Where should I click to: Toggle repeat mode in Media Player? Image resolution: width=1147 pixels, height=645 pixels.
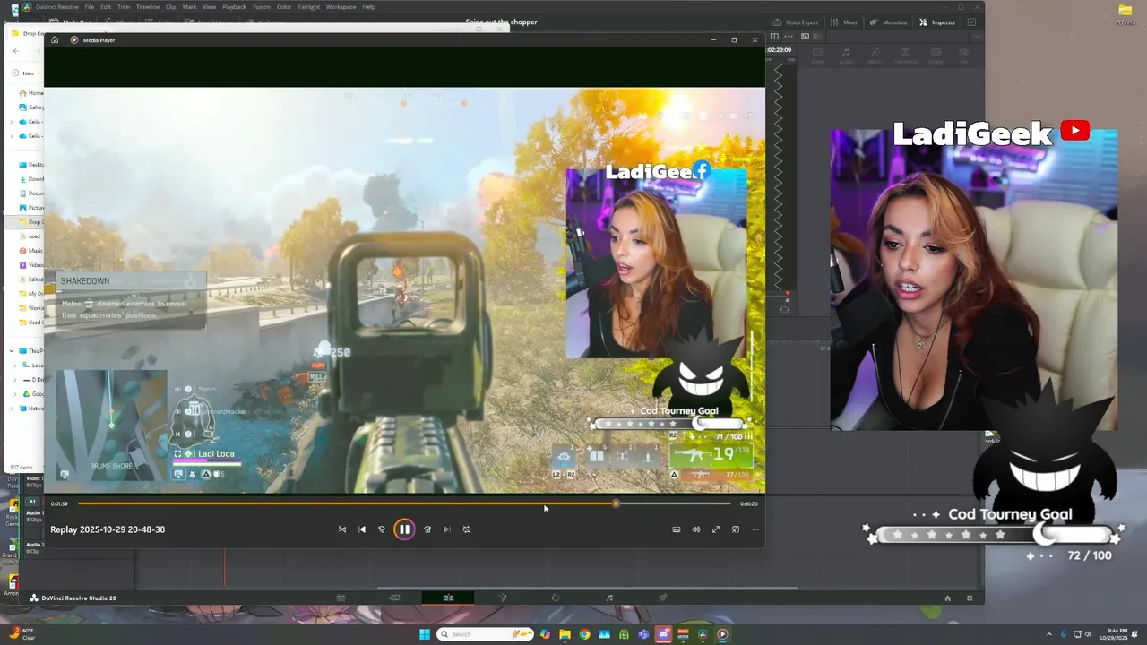click(x=467, y=529)
